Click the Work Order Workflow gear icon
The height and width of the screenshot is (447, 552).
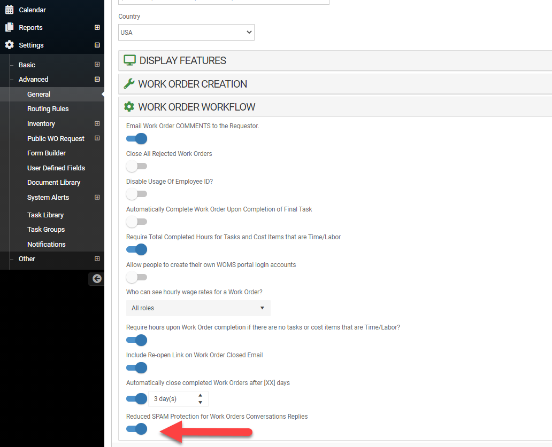[129, 107]
